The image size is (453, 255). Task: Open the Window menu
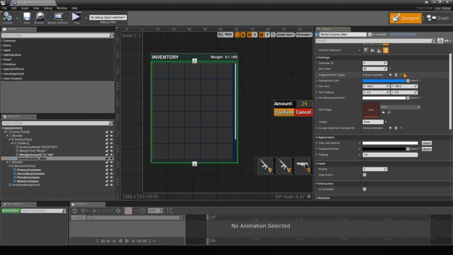coord(62,8)
